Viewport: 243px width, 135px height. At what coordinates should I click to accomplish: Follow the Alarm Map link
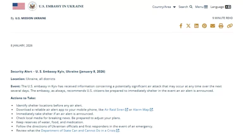coord(141,109)
